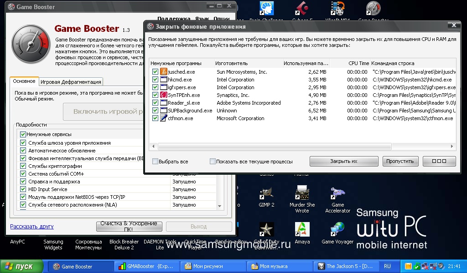Image resolution: width=467 pixels, height=273 pixels.
Task: Sort by 'Командная строка' column header
Action: point(413,63)
